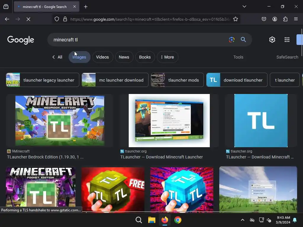Image resolution: width=303 pixels, height=227 pixels.
Task: Open TLauncher — Download Minecraft Launcher title
Action: point(162,157)
